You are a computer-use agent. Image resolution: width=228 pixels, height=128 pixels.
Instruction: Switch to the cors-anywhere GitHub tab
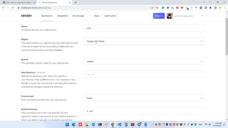(19, 2)
